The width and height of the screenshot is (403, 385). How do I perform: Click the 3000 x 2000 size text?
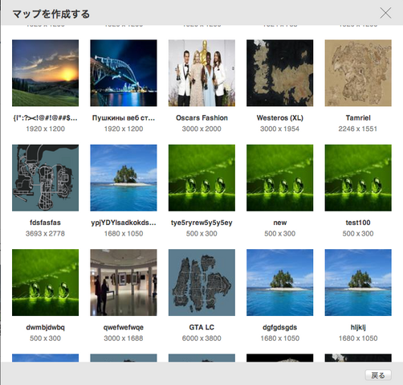(x=201, y=129)
